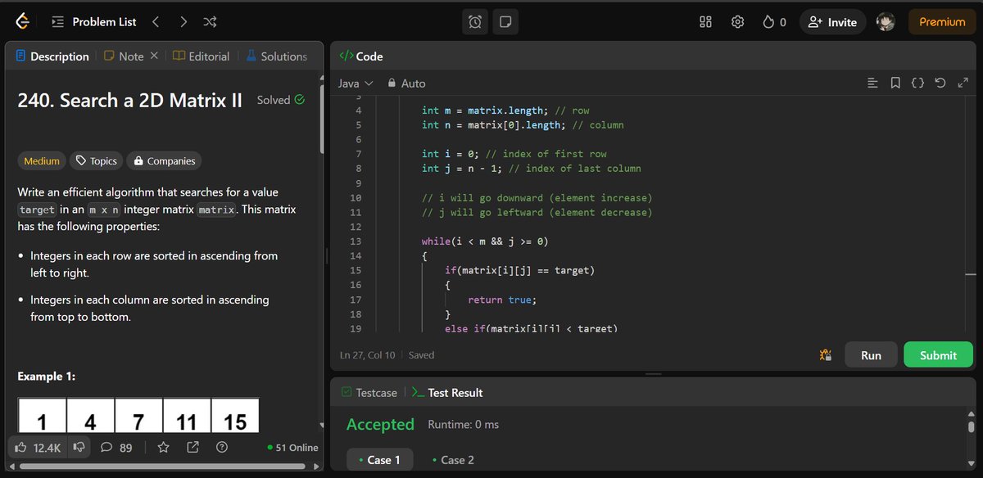This screenshot has height=478, width=983.
Task: Click the Code panel header label
Action: click(361, 56)
